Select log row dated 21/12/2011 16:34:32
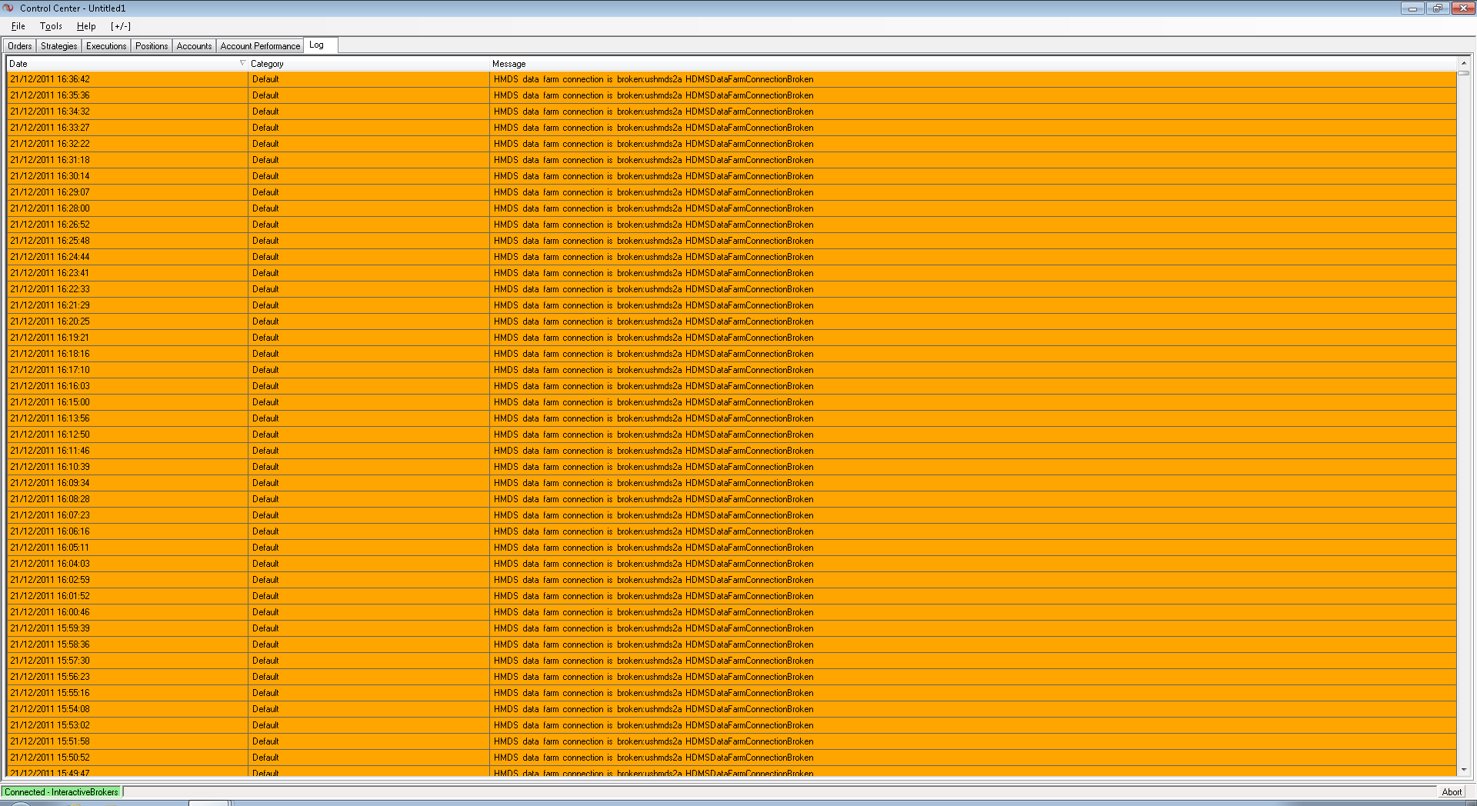Screen dimensions: 1477x806 [732, 112]
